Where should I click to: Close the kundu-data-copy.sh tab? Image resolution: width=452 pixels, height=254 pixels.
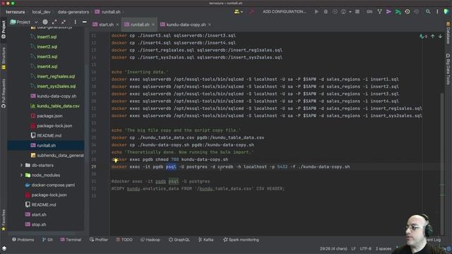pos(210,25)
